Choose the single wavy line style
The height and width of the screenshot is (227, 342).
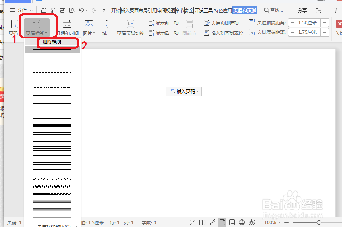pos(52,179)
